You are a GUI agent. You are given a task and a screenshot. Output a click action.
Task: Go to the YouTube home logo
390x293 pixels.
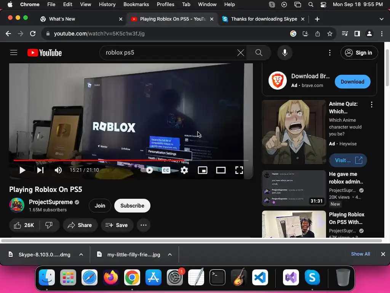point(45,53)
